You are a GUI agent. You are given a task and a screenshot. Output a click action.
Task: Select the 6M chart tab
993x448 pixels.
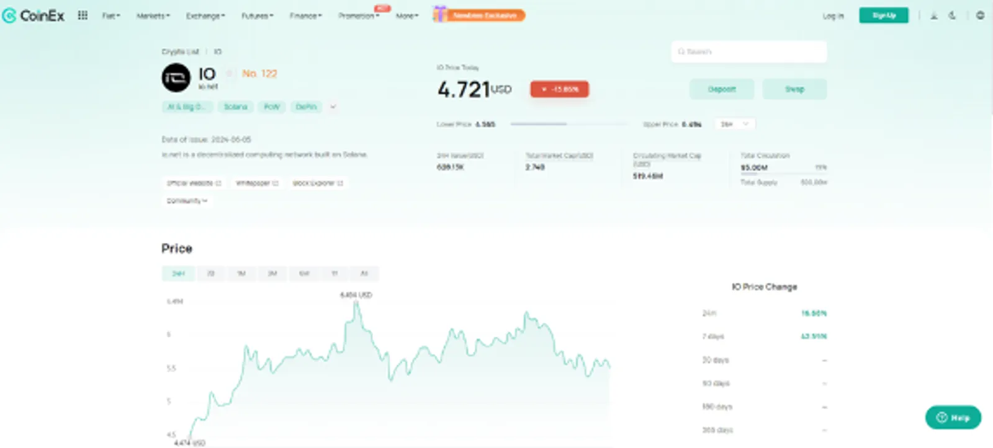(x=304, y=273)
